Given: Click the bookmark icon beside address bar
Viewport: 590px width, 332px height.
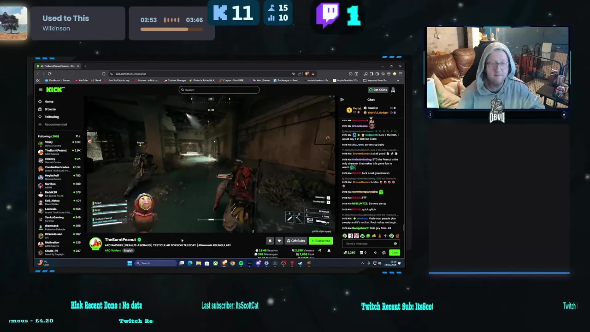Looking at the screenshot, I should pos(104,74).
